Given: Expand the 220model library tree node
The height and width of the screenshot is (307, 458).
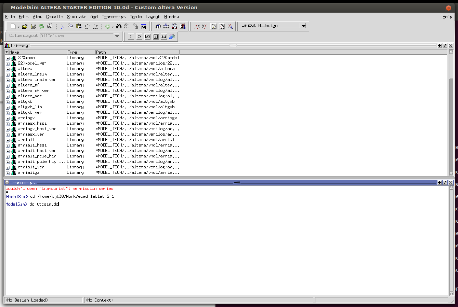Looking at the screenshot, I should [8, 58].
